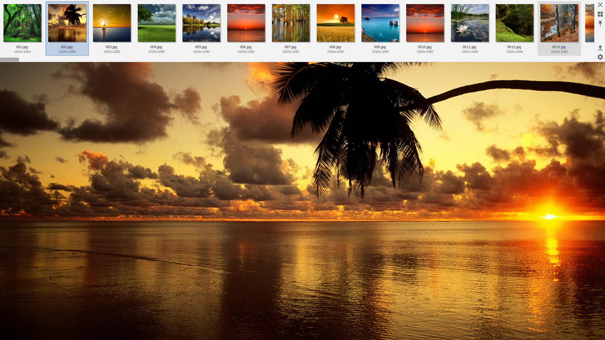Show the 0011.jpg water lily thumbnail

click(x=470, y=23)
